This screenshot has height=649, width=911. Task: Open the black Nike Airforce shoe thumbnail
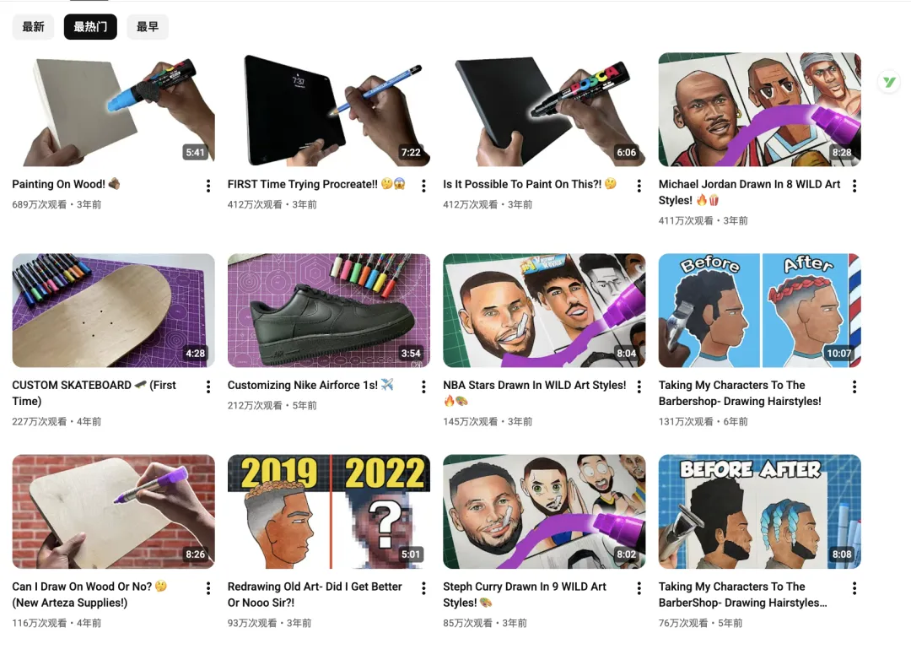click(x=329, y=311)
